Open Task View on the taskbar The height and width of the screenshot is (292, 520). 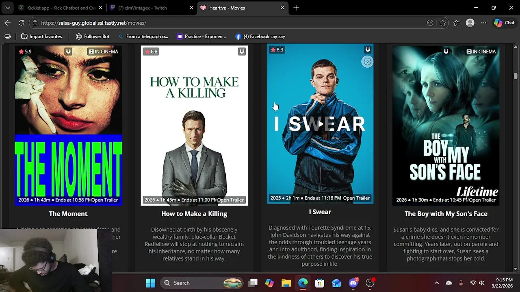point(253,283)
